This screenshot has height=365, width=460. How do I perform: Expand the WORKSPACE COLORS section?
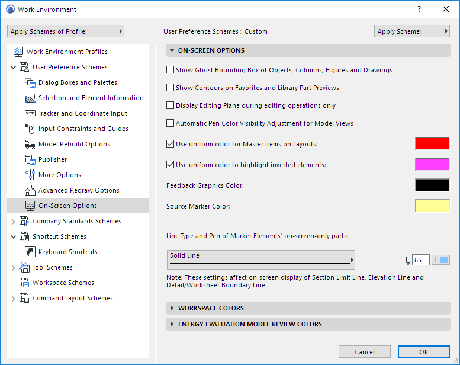pos(172,308)
